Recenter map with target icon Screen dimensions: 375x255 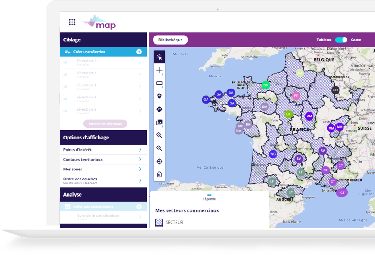[159, 161]
